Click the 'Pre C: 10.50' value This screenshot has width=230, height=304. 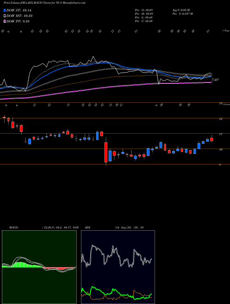(144, 21)
